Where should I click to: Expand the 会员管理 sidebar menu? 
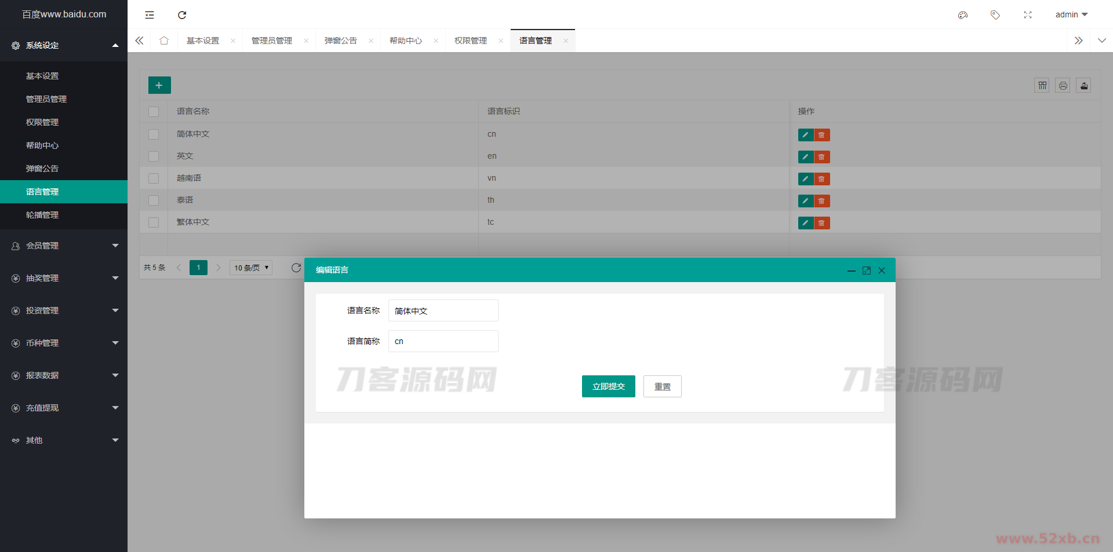point(64,246)
